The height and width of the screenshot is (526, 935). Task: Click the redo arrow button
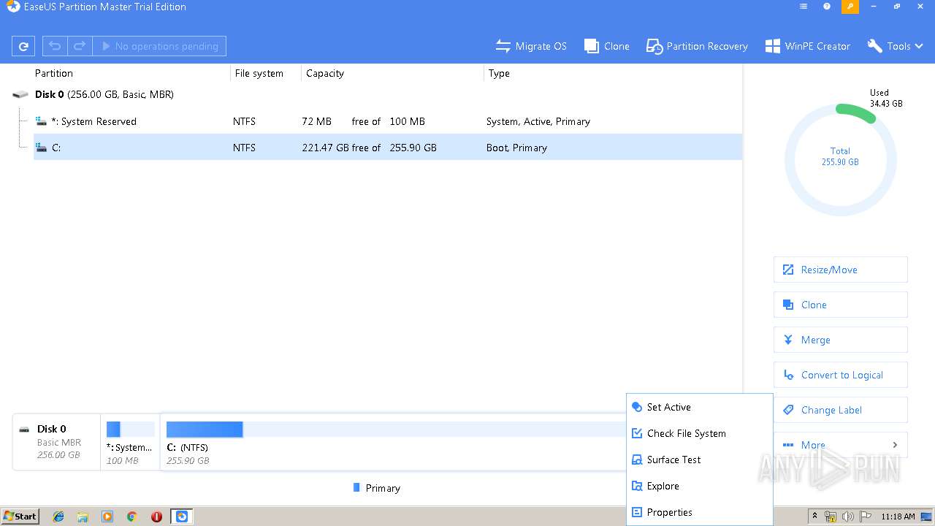pos(80,46)
